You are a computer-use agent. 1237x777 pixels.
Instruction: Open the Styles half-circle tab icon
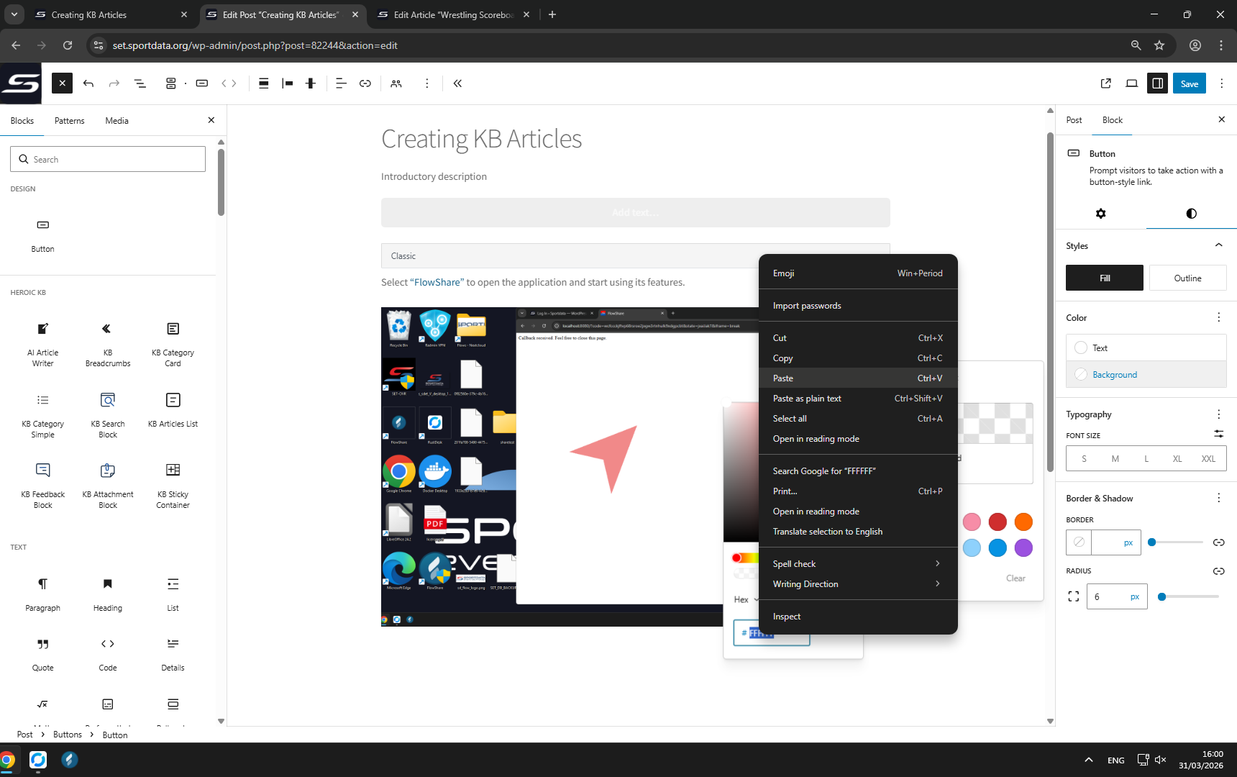click(1191, 214)
